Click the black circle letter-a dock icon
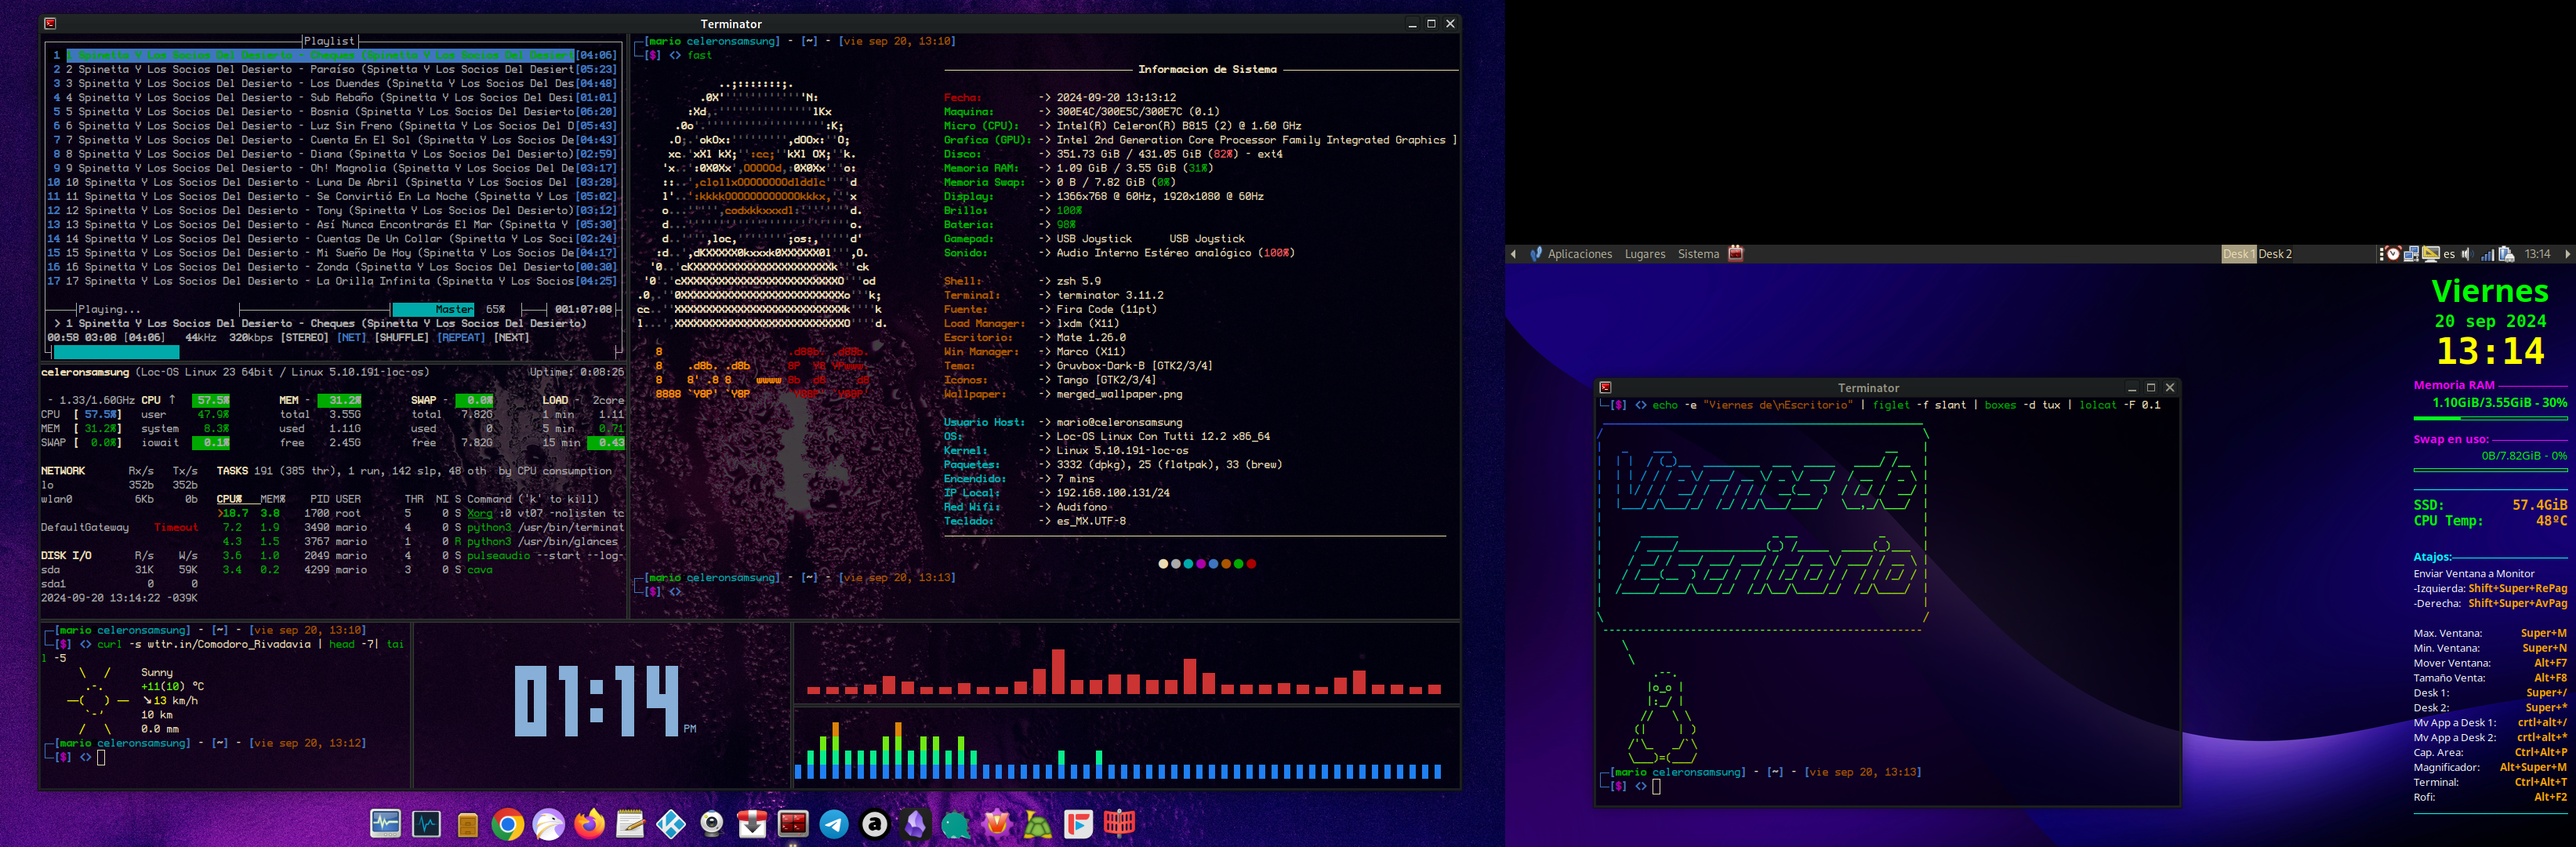Image resolution: width=2576 pixels, height=847 pixels. tap(875, 823)
